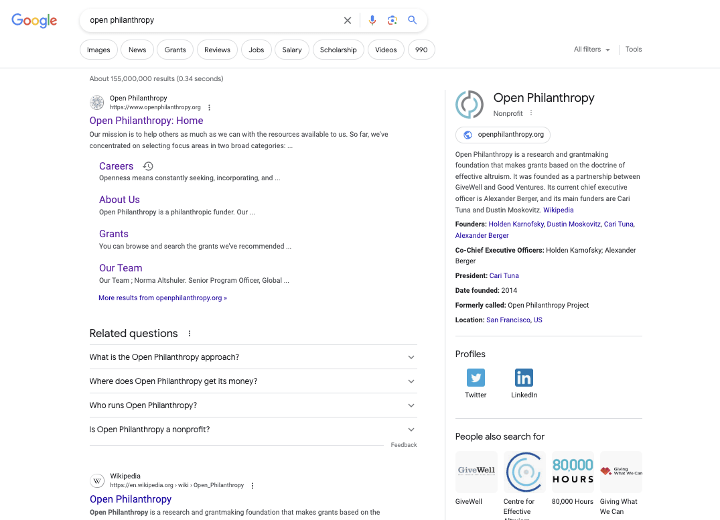Select the Videos filter chip
The width and height of the screenshot is (720, 520).
(386, 50)
